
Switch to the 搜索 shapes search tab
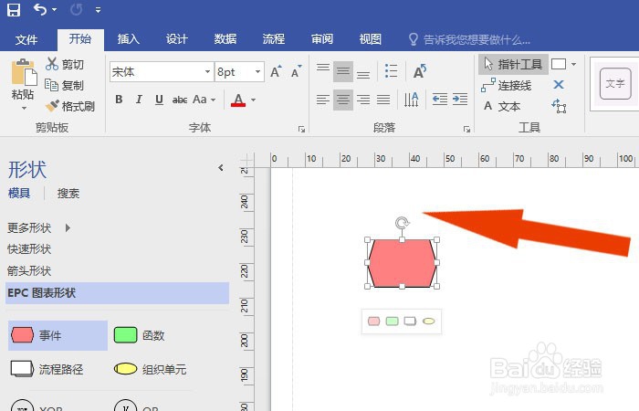pos(68,194)
